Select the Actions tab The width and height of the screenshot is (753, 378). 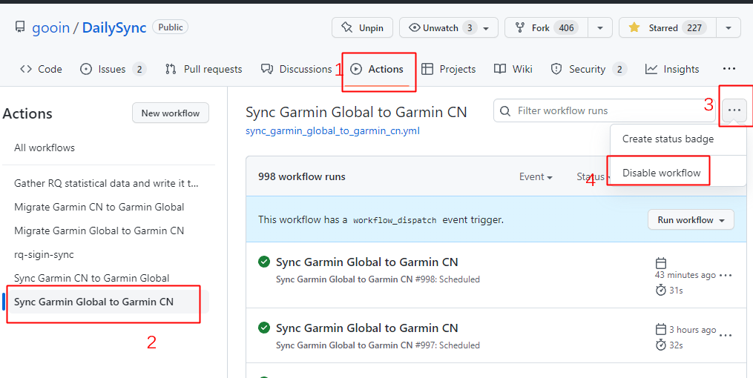click(x=377, y=69)
